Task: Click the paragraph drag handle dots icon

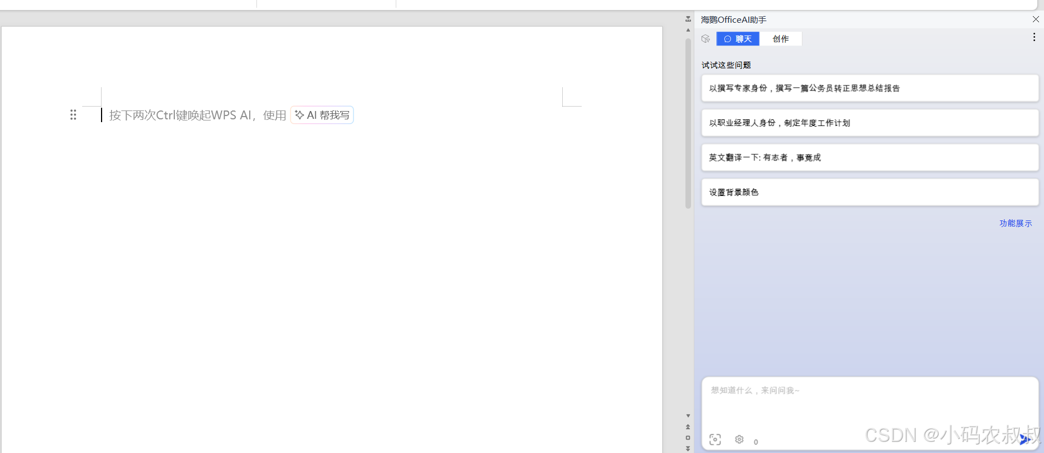Action: point(73,115)
